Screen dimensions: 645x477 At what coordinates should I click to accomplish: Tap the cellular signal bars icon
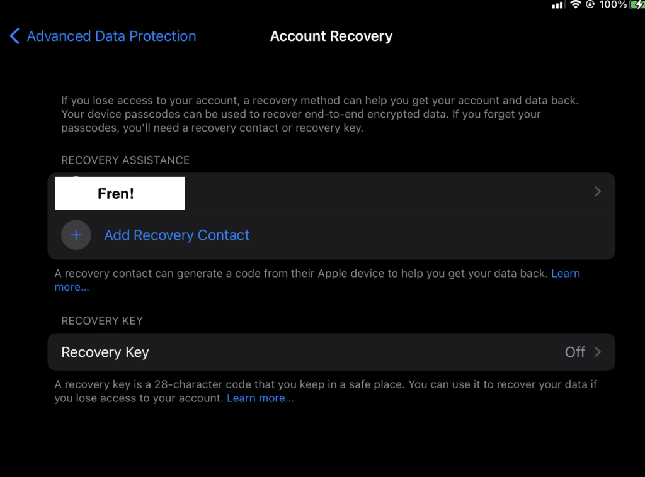click(557, 5)
